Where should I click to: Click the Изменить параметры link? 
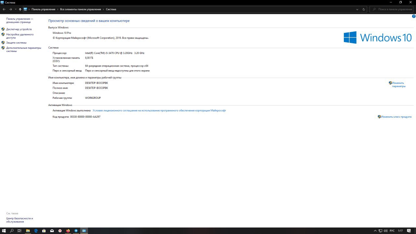pos(398,84)
